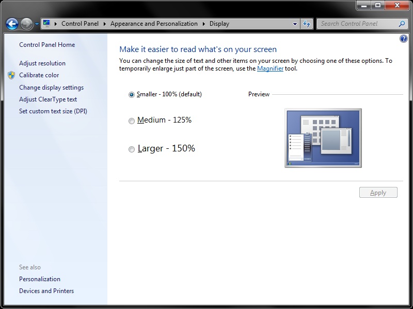Expand the arrow before Control Panel breadcrumb

(56, 24)
